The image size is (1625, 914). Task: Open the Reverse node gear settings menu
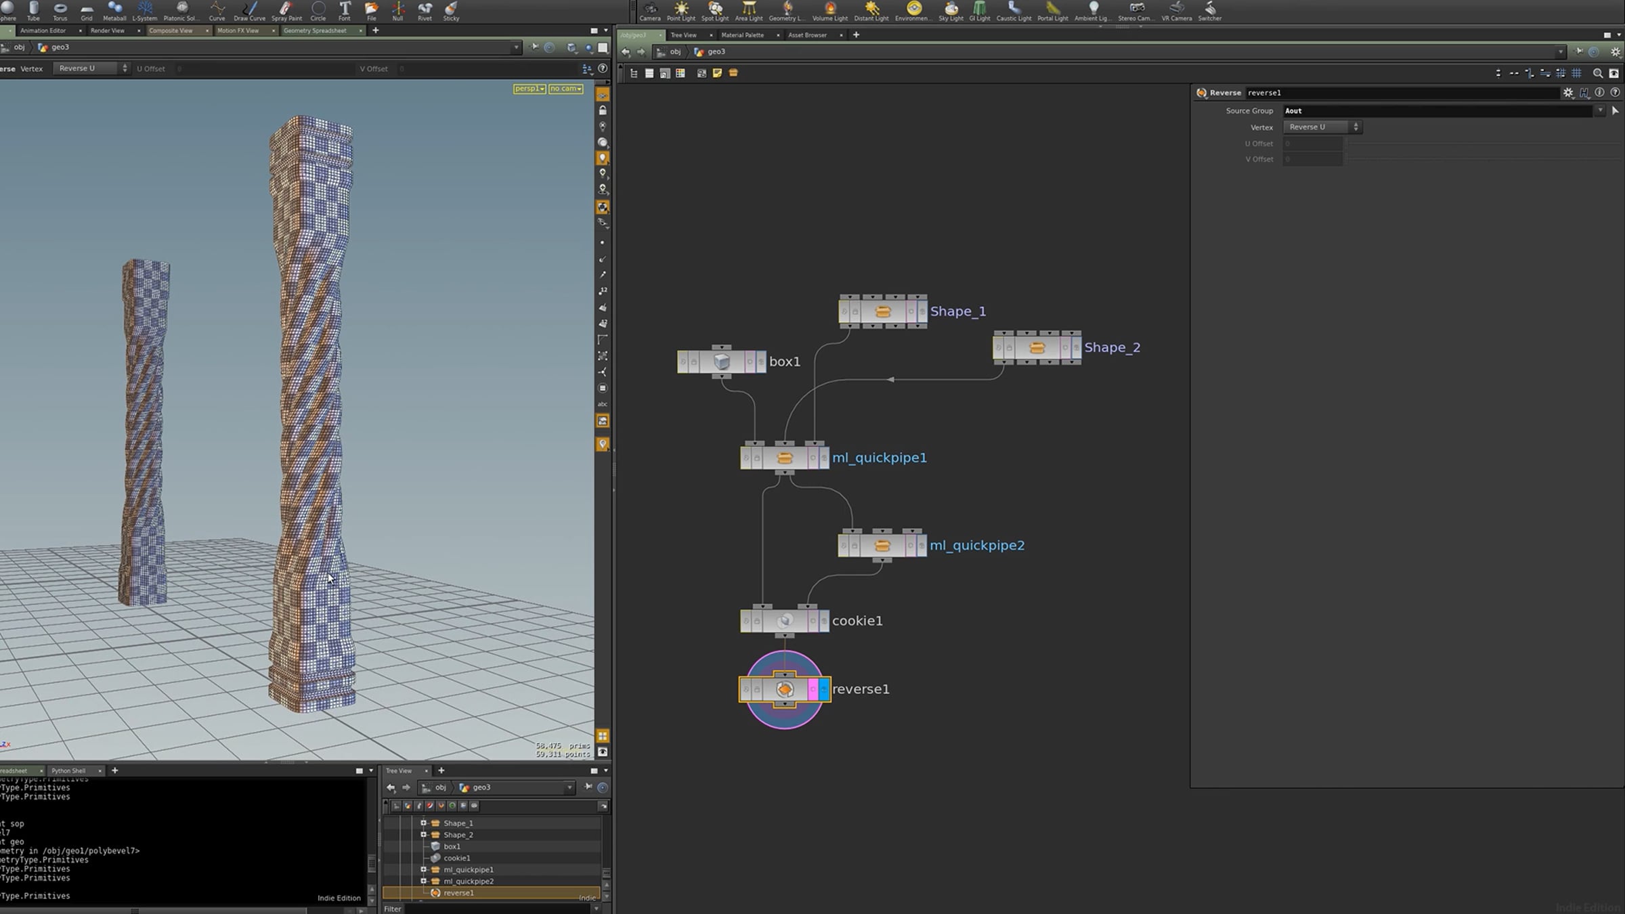pos(1568,93)
